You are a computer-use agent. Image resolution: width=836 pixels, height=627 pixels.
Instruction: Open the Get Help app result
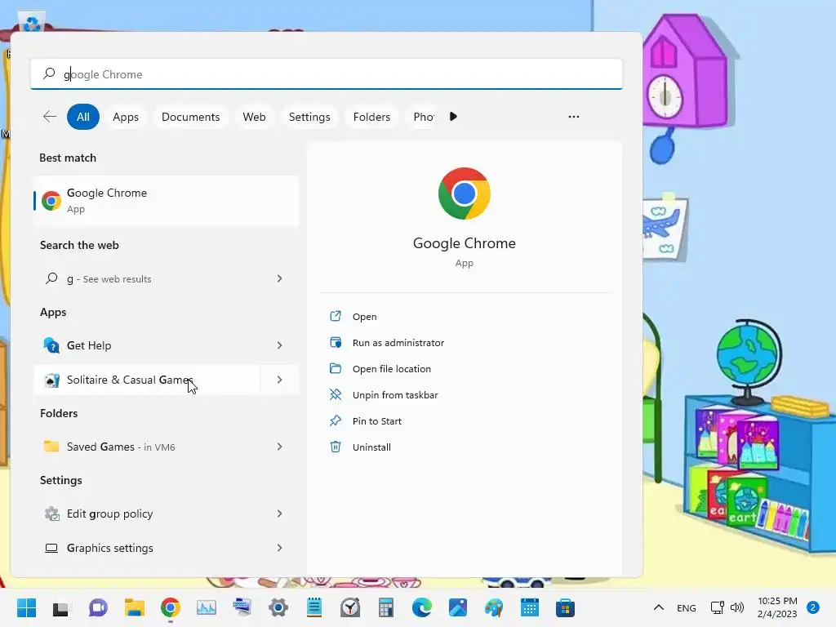pyautogui.click(x=147, y=345)
